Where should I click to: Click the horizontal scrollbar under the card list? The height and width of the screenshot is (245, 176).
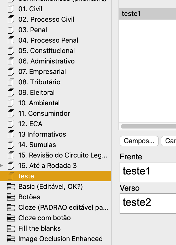(x=148, y=126)
